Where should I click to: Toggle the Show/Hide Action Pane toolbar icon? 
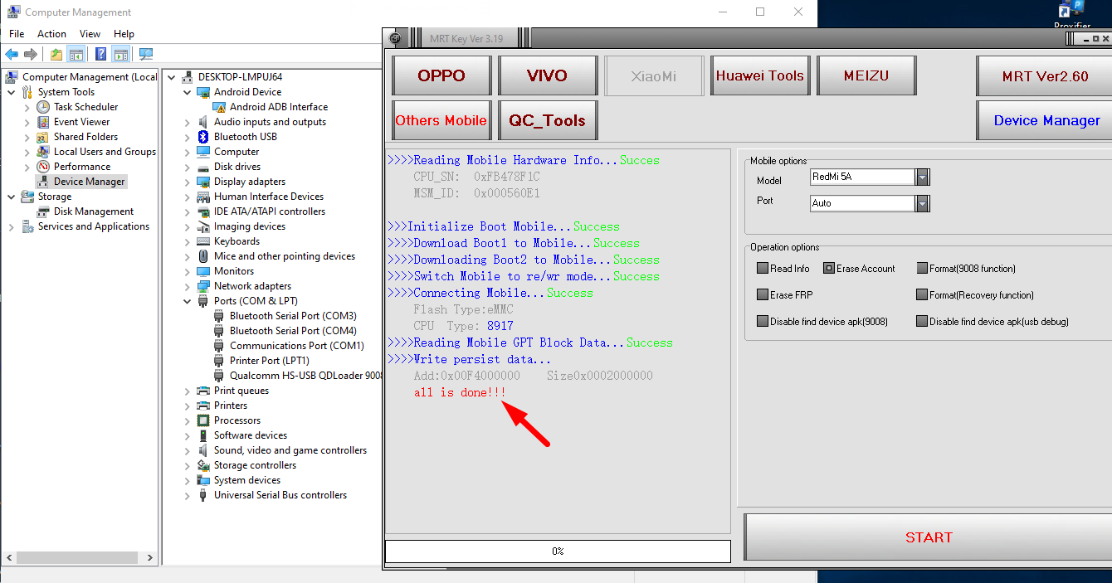click(121, 55)
